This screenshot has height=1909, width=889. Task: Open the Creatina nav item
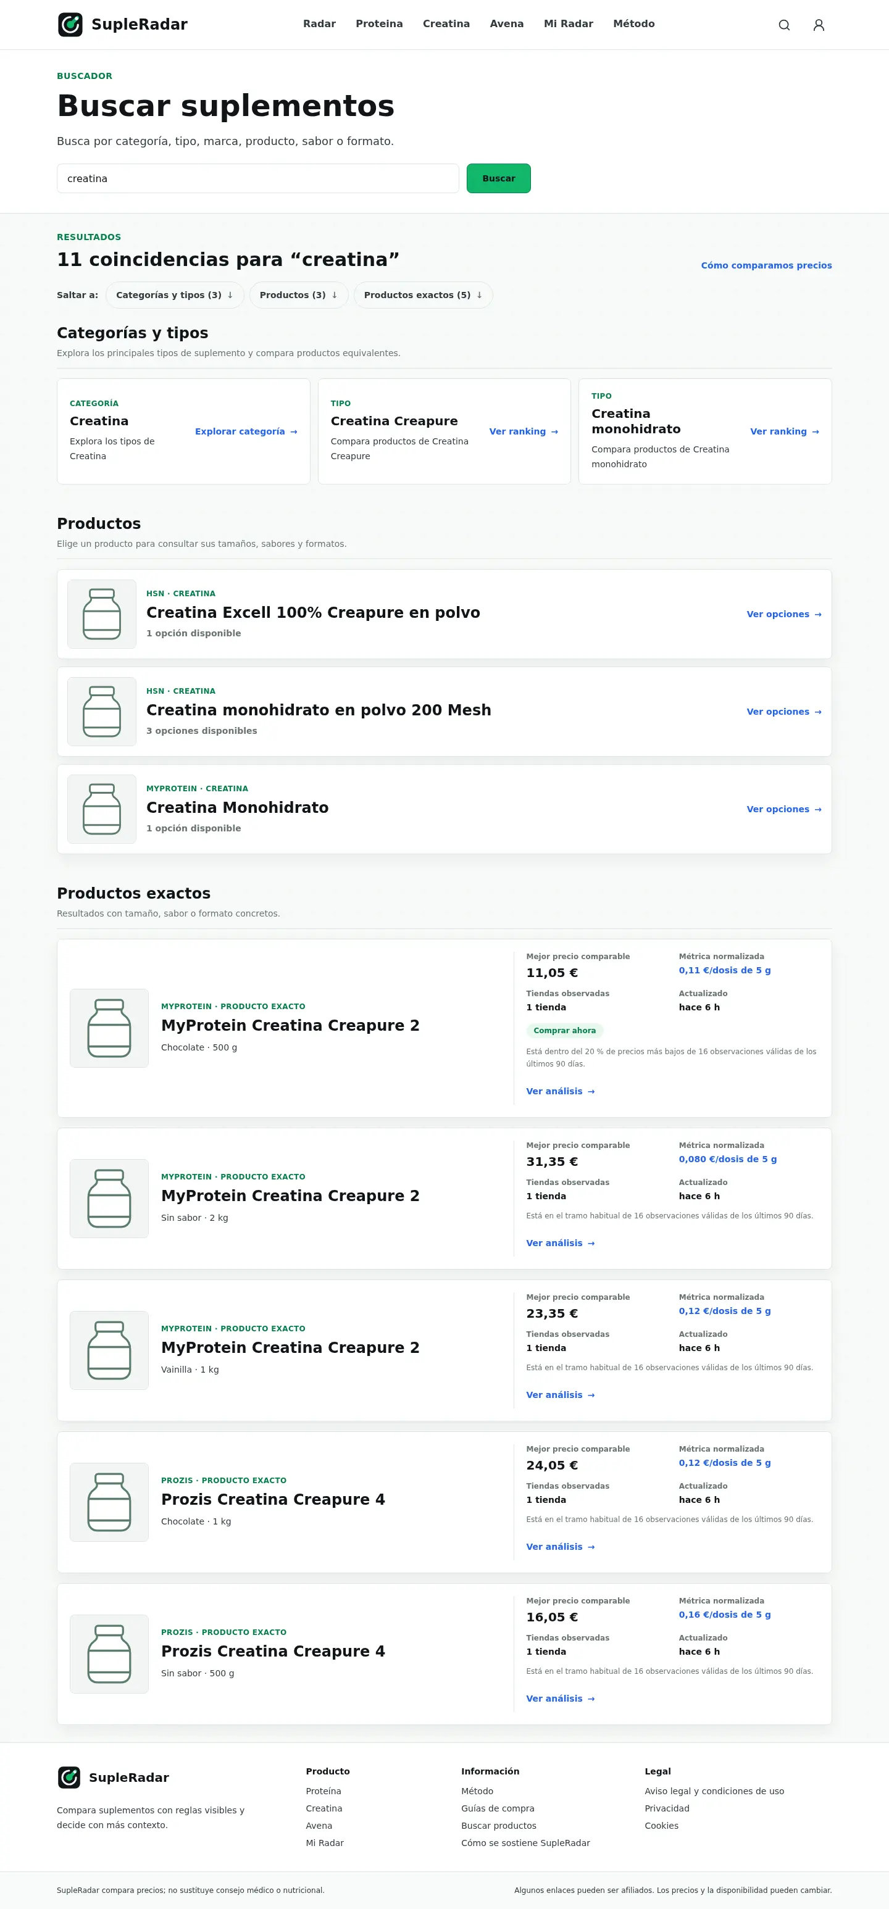pyautogui.click(x=446, y=23)
